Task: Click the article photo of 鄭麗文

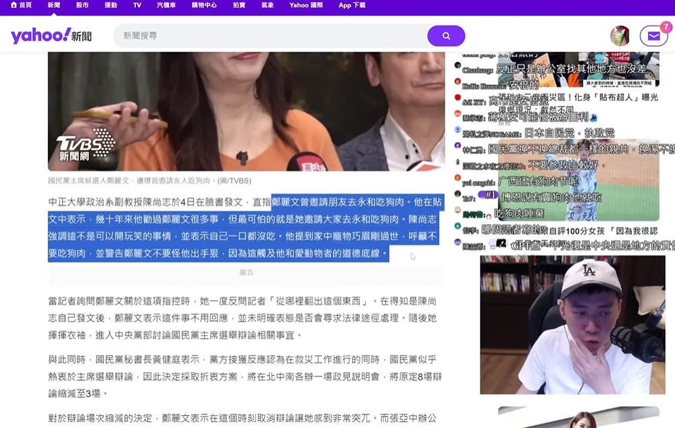Action: [x=246, y=111]
